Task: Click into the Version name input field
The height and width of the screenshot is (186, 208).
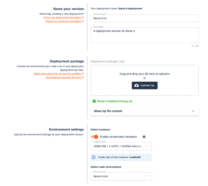Action: click(145, 18)
